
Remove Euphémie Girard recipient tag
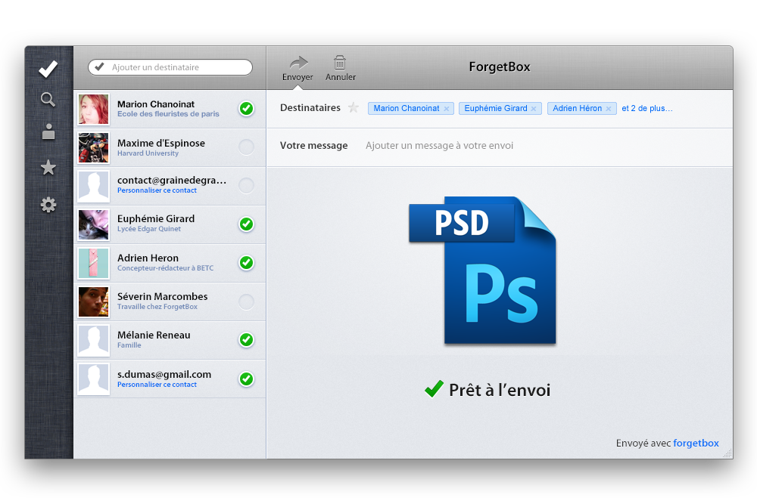534,109
